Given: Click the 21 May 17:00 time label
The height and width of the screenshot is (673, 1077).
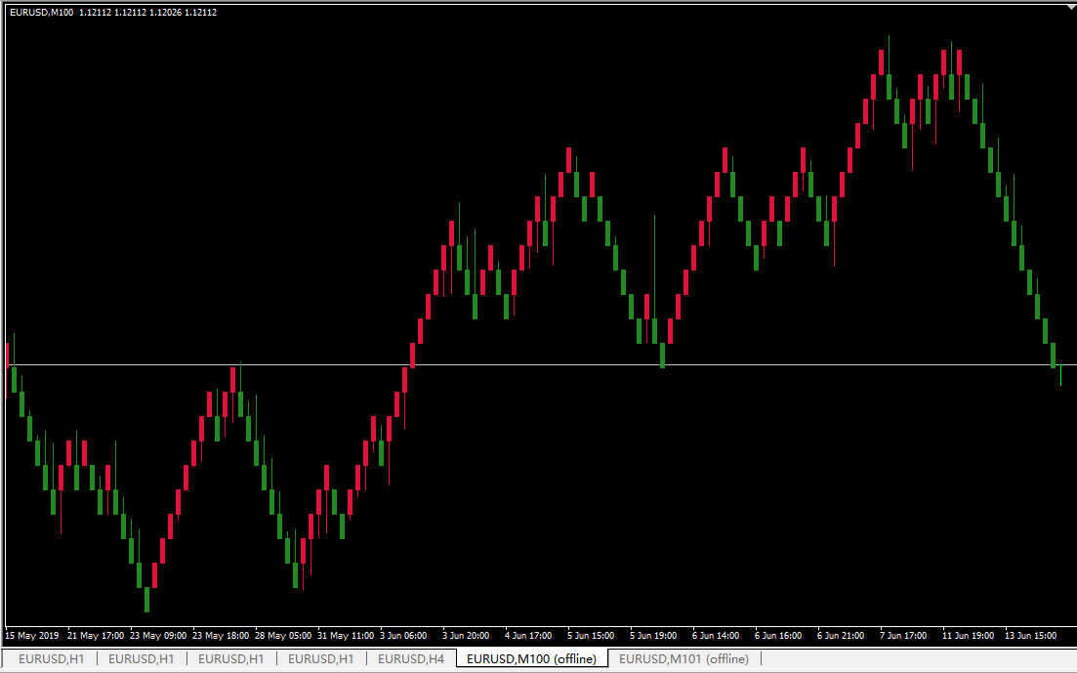Looking at the screenshot, I should (96, 635).
